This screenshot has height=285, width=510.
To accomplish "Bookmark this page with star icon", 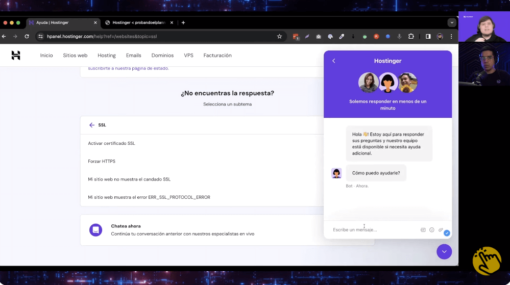I will [x=279, y=36].
